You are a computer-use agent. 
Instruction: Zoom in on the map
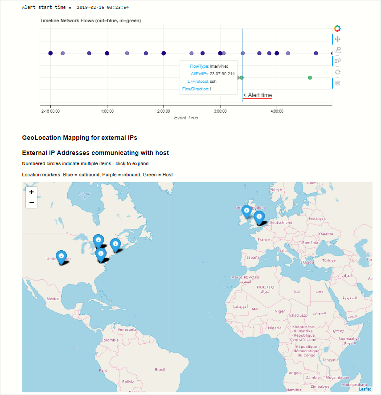click(31, 192)
